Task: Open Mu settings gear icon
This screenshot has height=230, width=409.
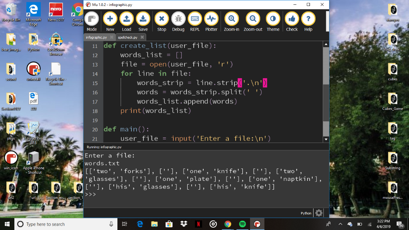Action: tap(319, 213)
